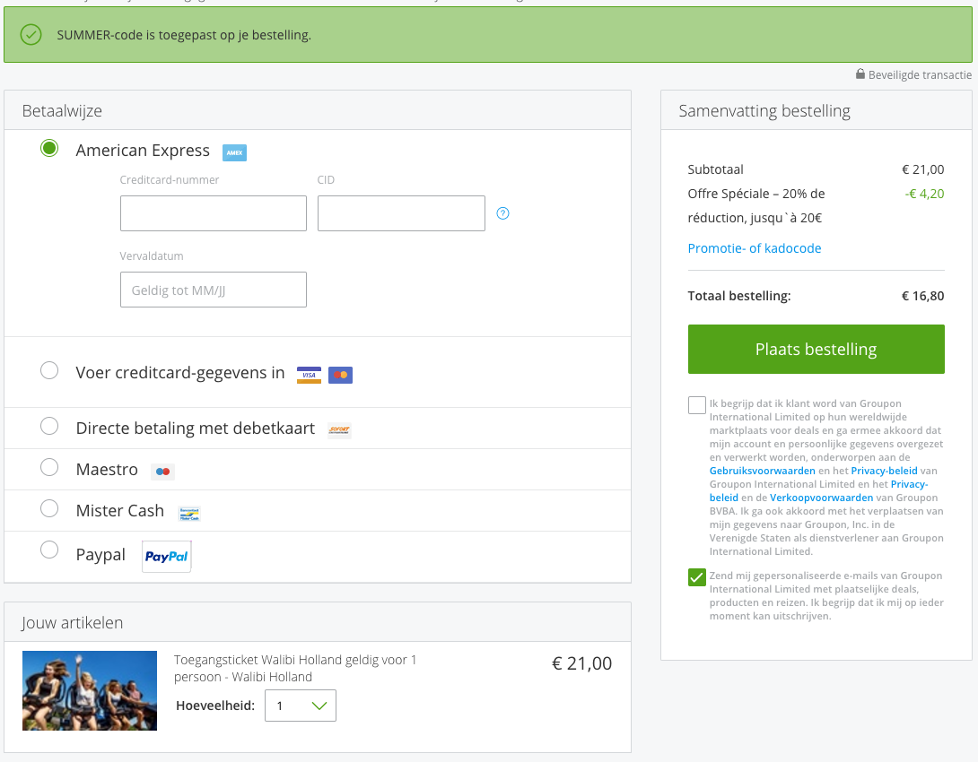Select the American Express radio button
The height and width of the screenshot is (762, 978).
pyautogui.click(x=49, y=148)
